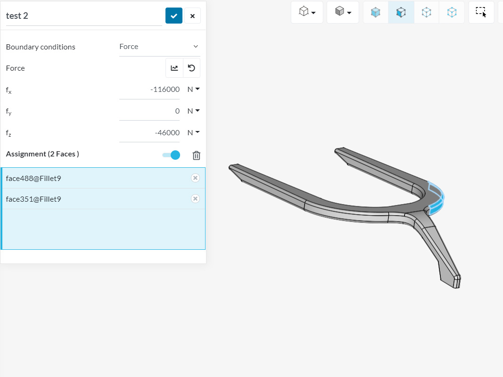Viewport: 503px width, 377px height.
Task: Open the view orientation cube dropdown
Action: click(x=307, y=12)
